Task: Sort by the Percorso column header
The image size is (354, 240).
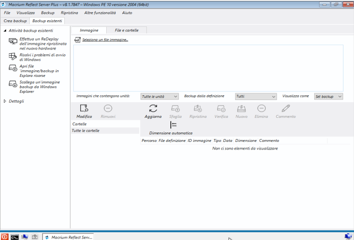Action: 149,141
